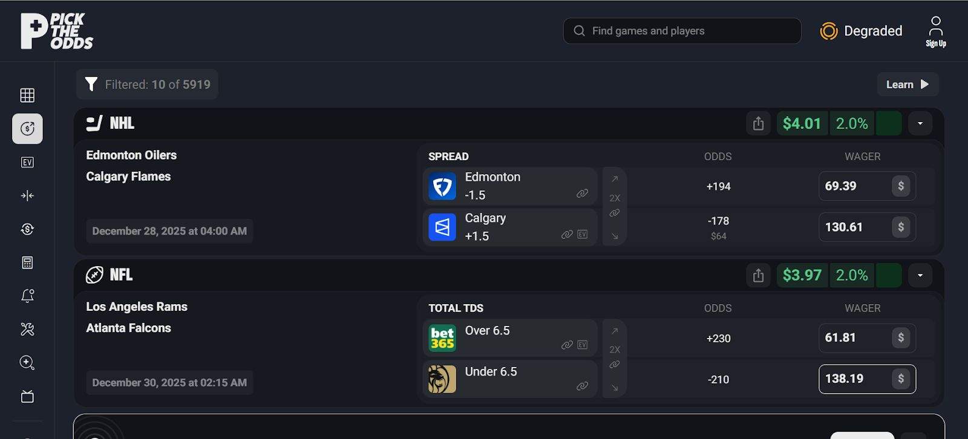Expand the NFL bet dropdown arrow
Screen dimensions: 968x439
pyautogui.click(x=920, y=275)
